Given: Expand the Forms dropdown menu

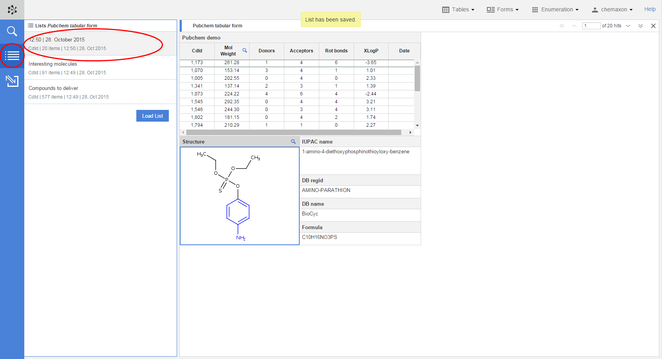Looking at the screenshot, I should (x=503, y=9).
